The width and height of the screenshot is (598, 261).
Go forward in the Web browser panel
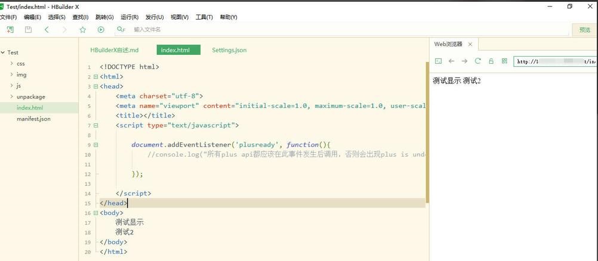tap(464, 61)
